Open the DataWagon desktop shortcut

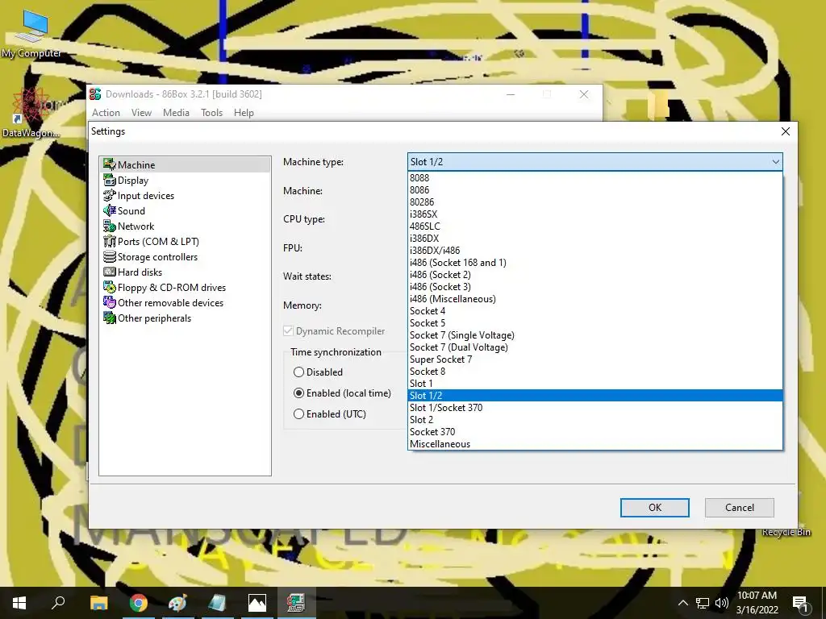[31, 113]
